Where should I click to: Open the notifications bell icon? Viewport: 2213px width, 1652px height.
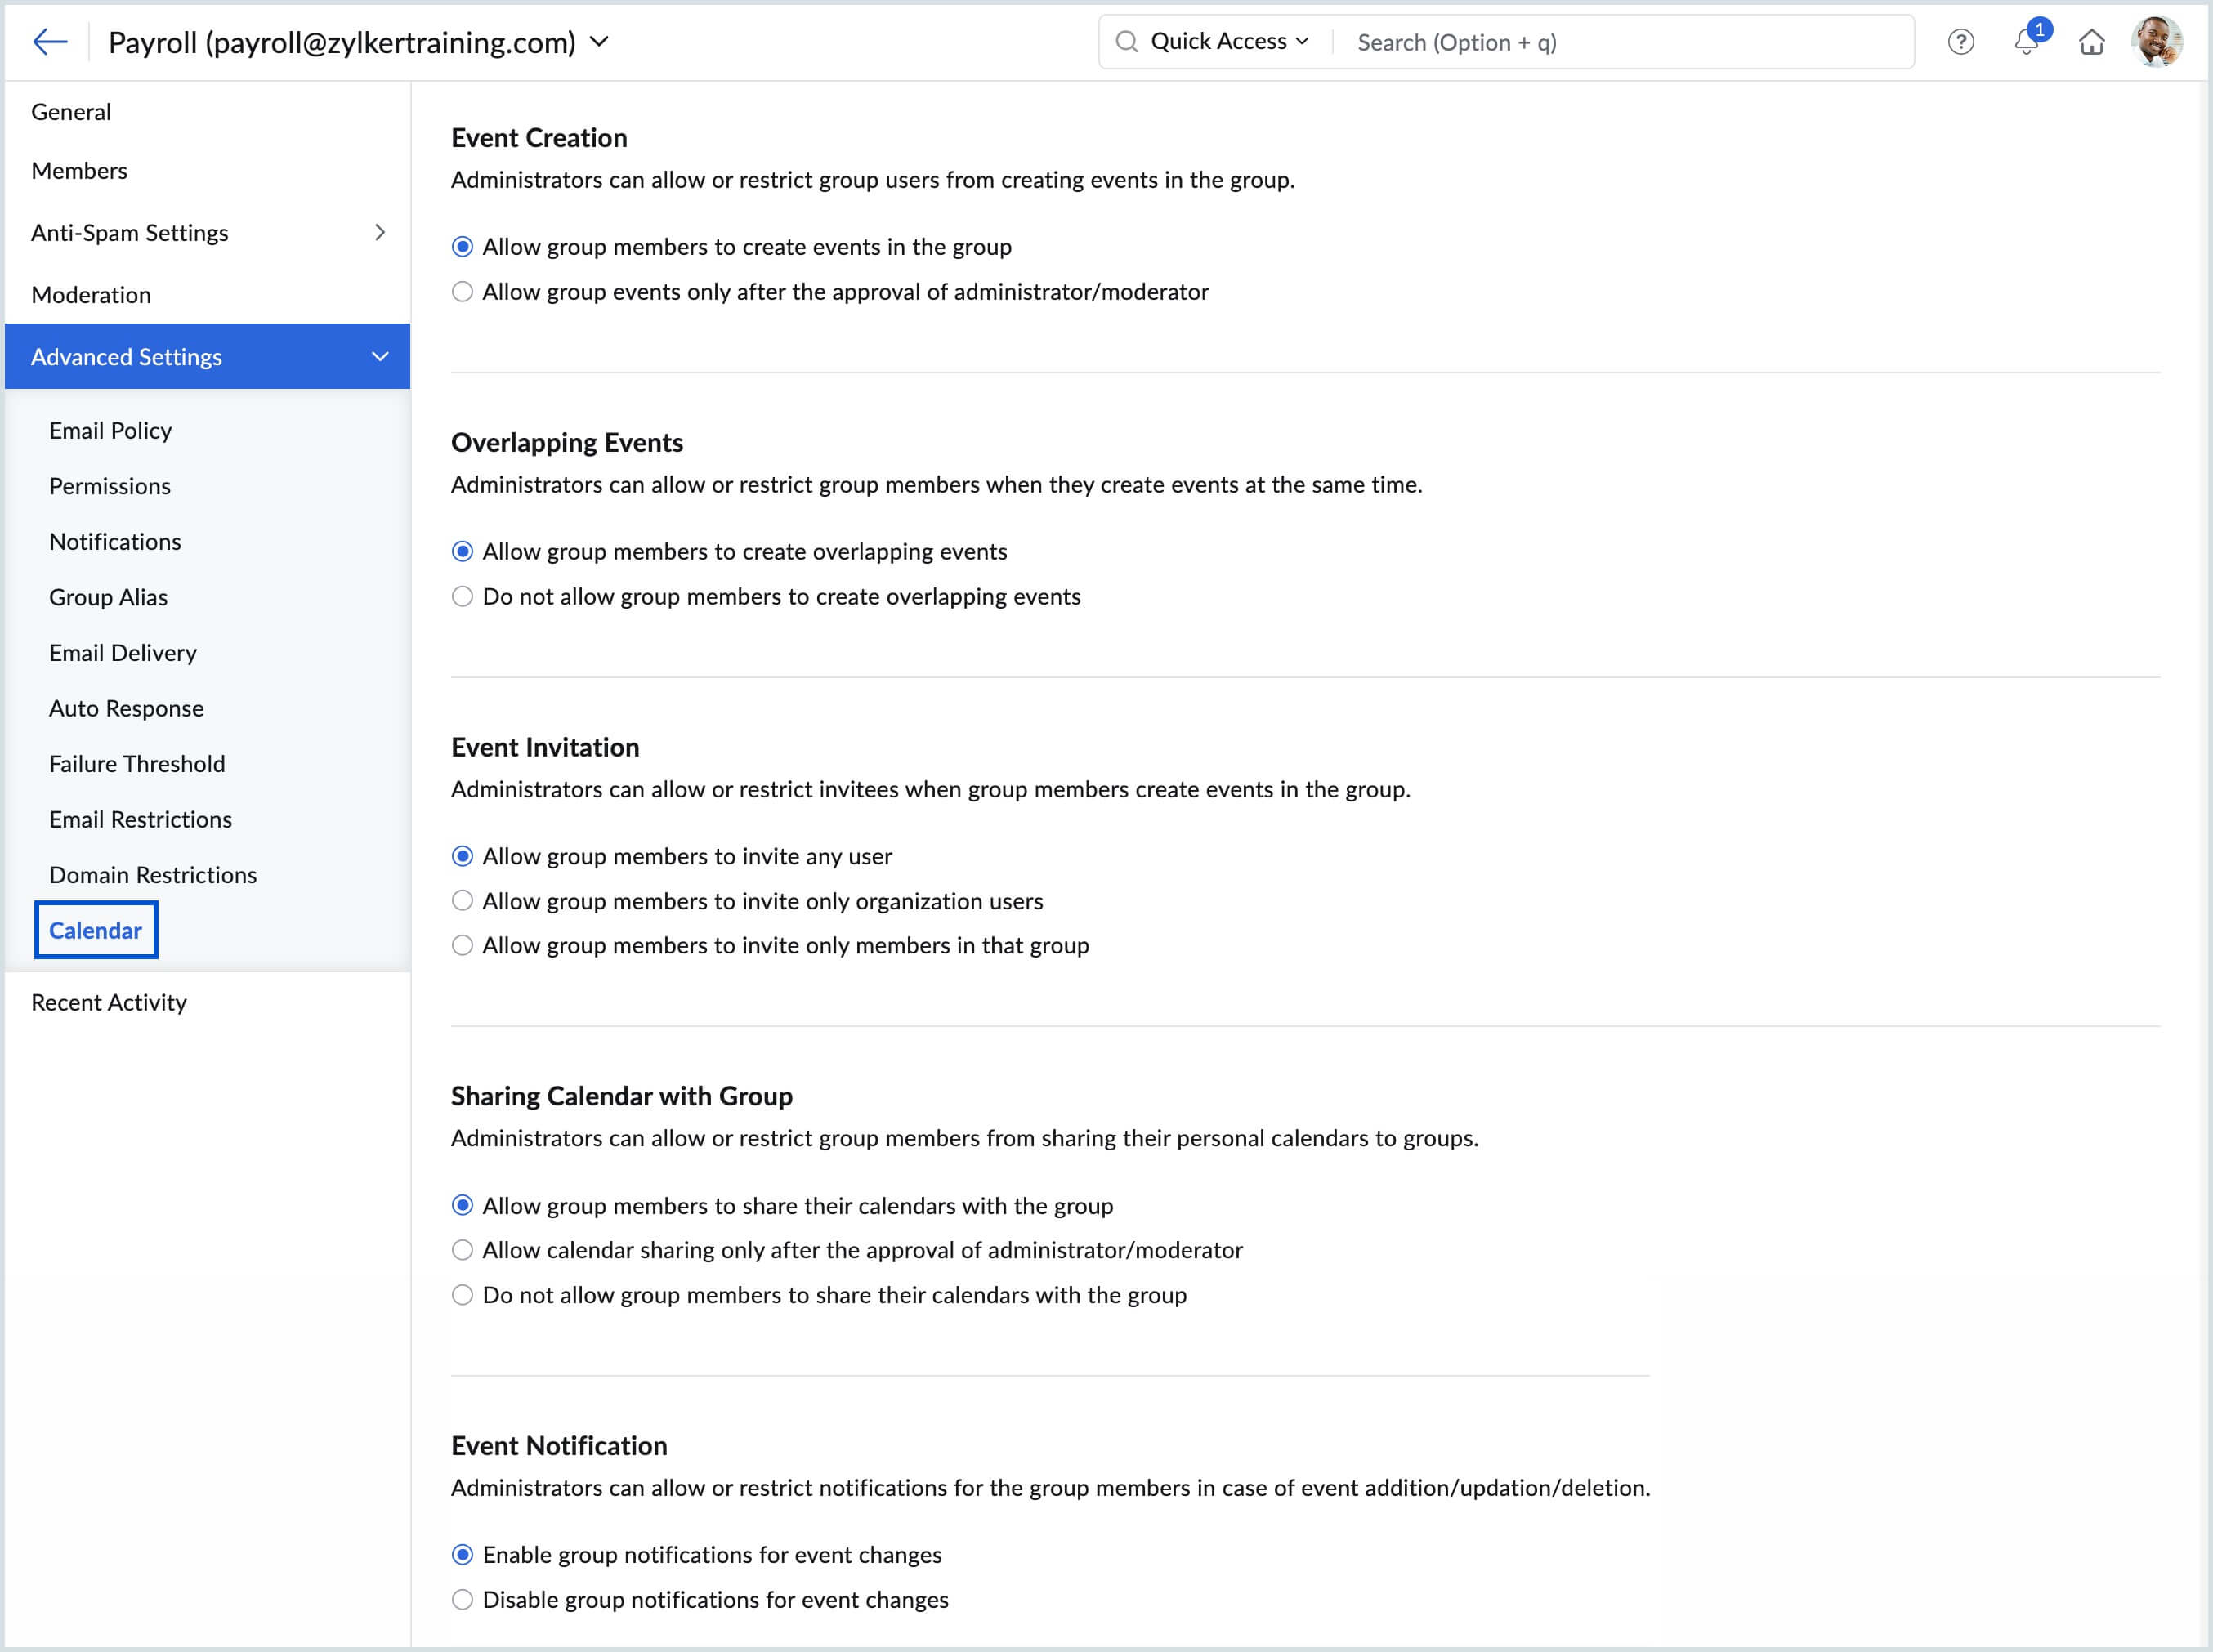click(x=2025, y=42)
